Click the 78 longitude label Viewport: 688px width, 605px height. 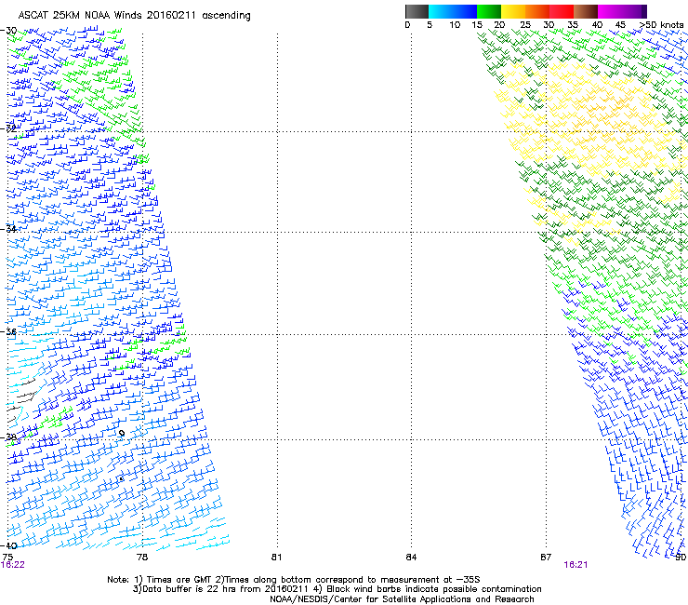coord(142,558)
